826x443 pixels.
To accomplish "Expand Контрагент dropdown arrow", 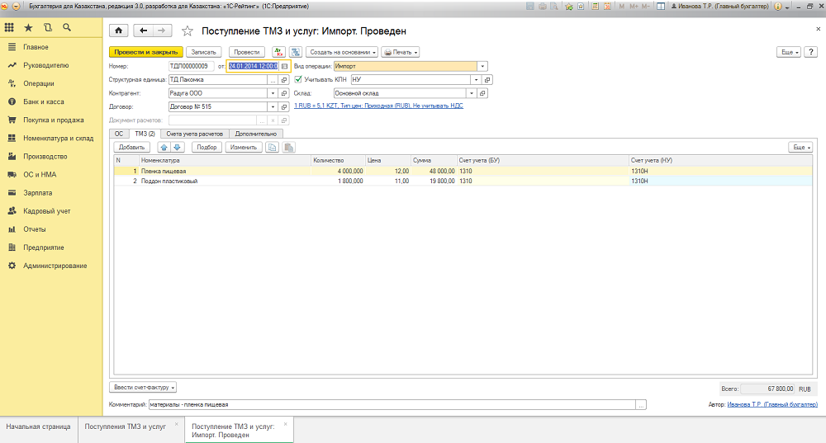I will [x=273, y=93].
